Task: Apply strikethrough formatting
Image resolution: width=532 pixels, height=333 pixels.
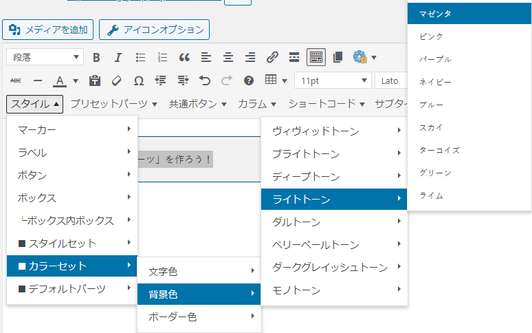Action: tap(16, 80)
